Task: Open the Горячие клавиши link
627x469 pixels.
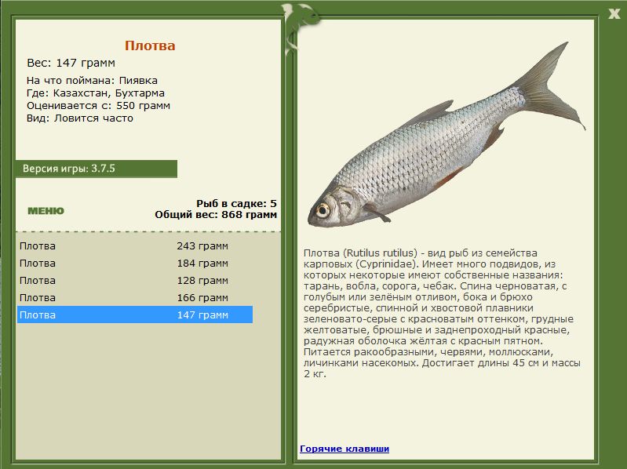Action: 344,449
